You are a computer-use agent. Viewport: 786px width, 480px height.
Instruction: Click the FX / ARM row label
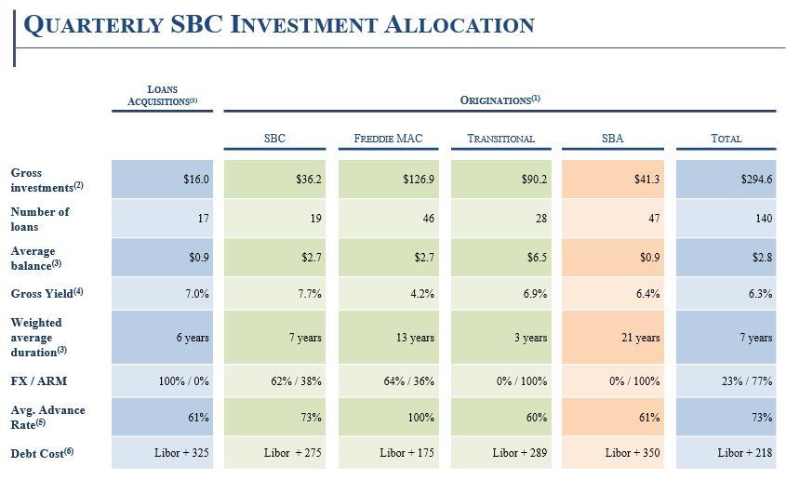point(39,381)
